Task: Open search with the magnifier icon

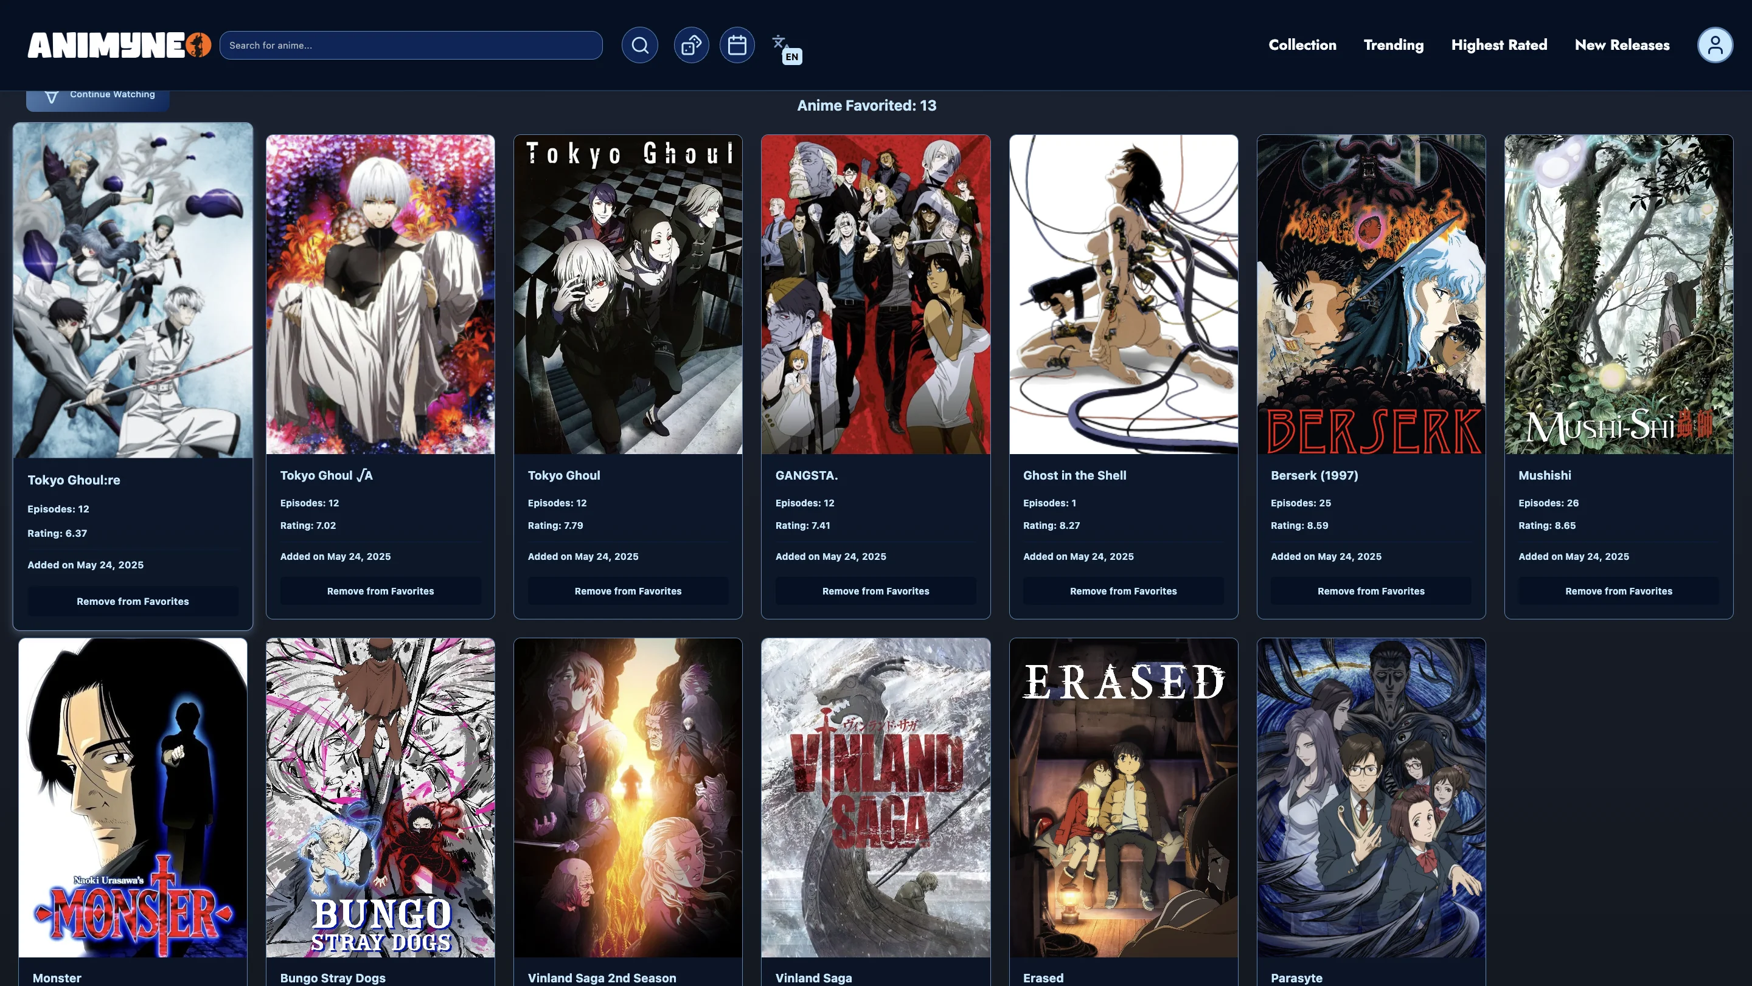Action: click(638, 45)
